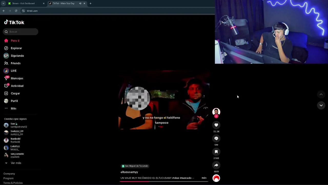
Task: Open san_canario followed account
Action: [x=14, y=155]
